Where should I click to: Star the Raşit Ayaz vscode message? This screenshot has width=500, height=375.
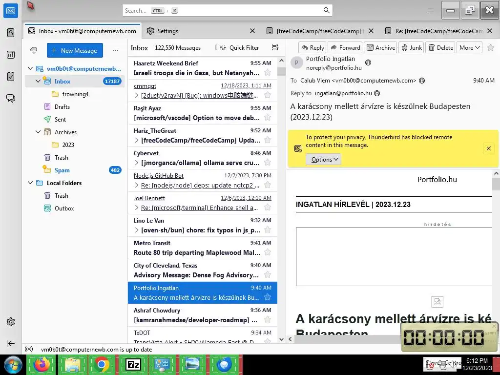268,118
